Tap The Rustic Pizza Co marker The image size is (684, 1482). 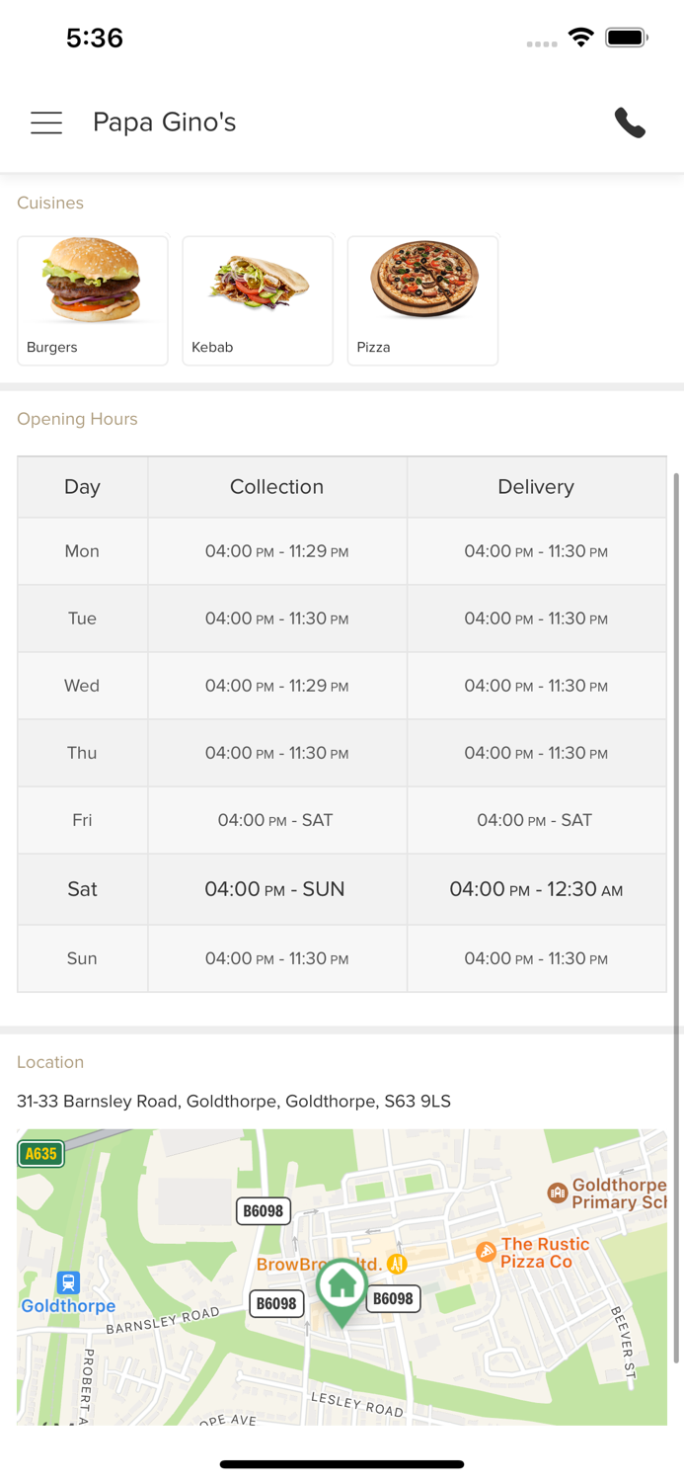(486, 1252)
